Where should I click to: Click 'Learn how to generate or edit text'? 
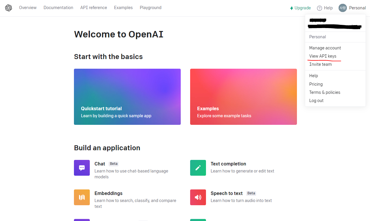pyautogui.click(x=242, y=171)
